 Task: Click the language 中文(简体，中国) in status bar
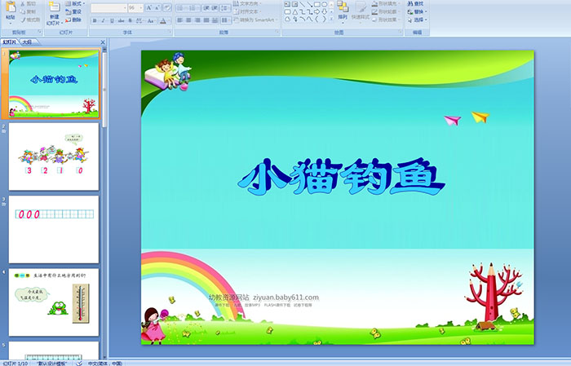105,364
